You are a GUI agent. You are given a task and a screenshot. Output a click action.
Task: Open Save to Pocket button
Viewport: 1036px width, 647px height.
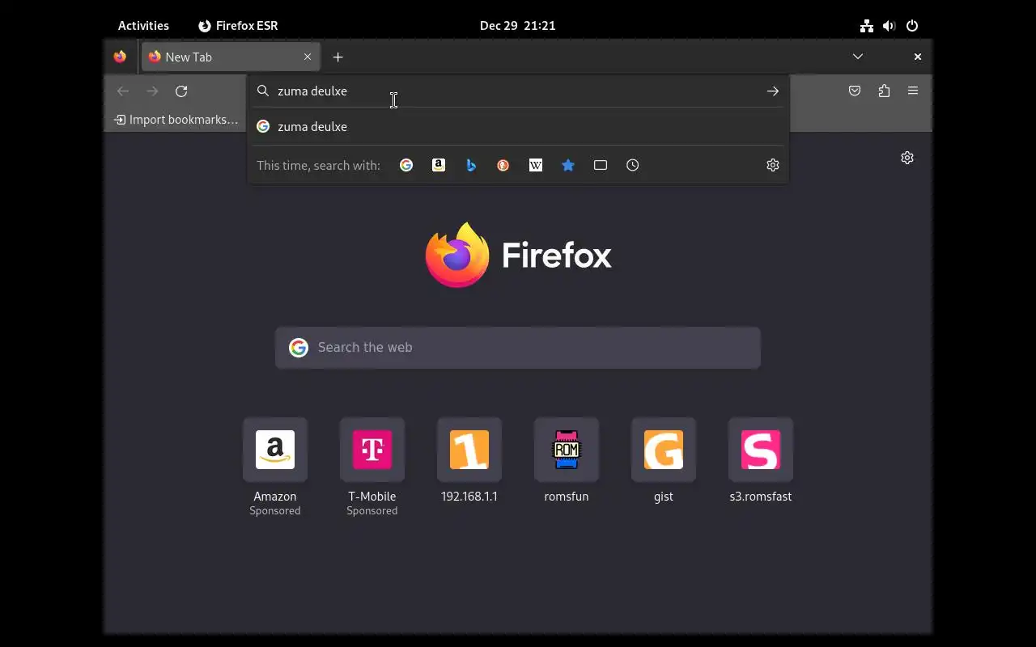855,91
